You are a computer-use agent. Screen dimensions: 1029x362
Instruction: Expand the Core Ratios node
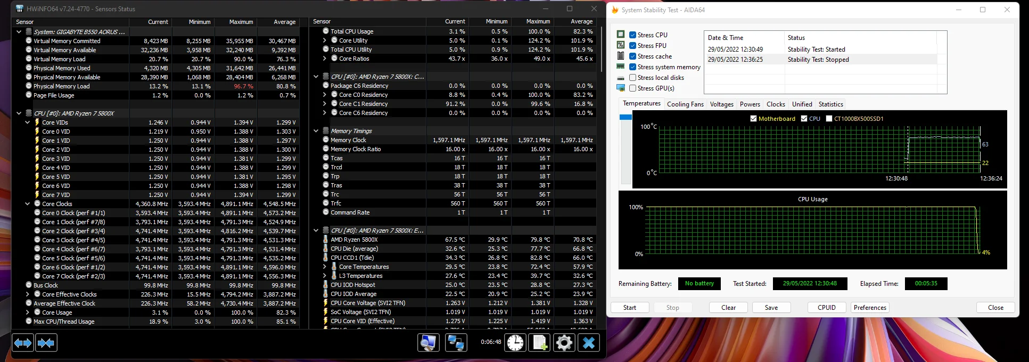(325, 59)
